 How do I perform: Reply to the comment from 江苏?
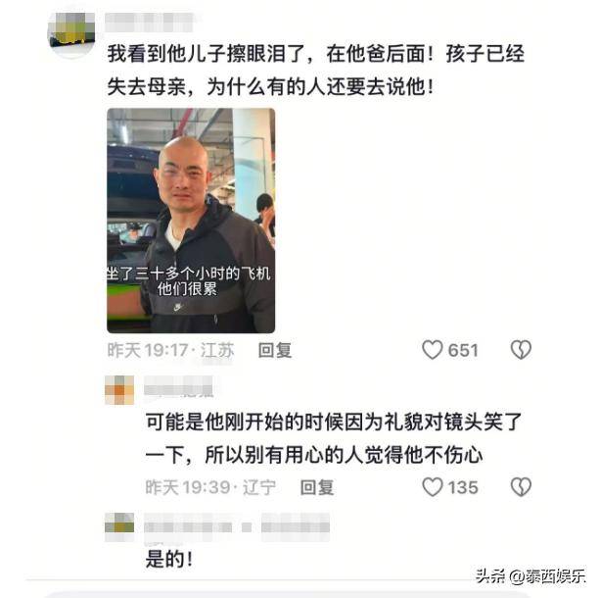[x=275, y=350]
